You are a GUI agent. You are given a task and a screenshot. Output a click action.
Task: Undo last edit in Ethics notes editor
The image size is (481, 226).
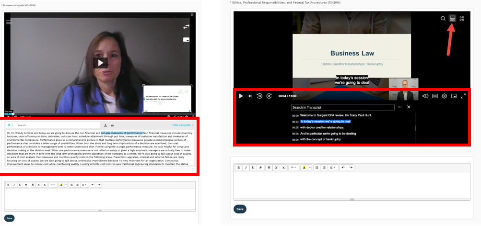pyautogui.click(x=343, y=168)
